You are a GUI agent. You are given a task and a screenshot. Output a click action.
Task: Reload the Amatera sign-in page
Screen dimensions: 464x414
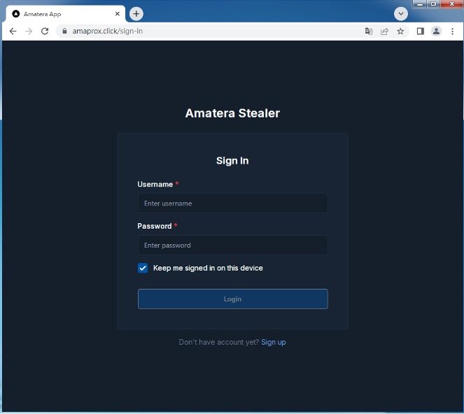point(45,31)
